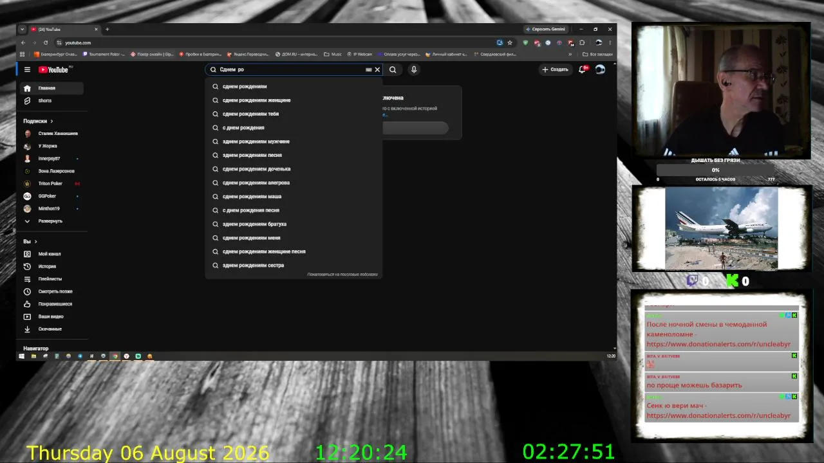Open the Music bookmarks folder
This screenshot has width=824, height=463.
click(x=333, y=54)
